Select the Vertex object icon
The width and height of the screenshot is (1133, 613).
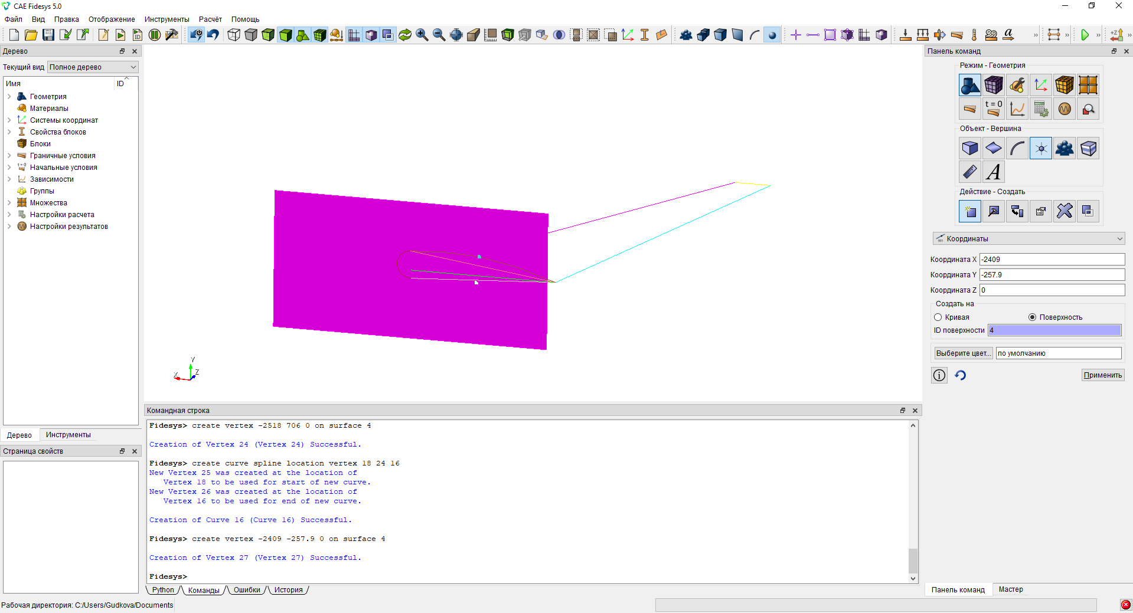(1041, 148)
